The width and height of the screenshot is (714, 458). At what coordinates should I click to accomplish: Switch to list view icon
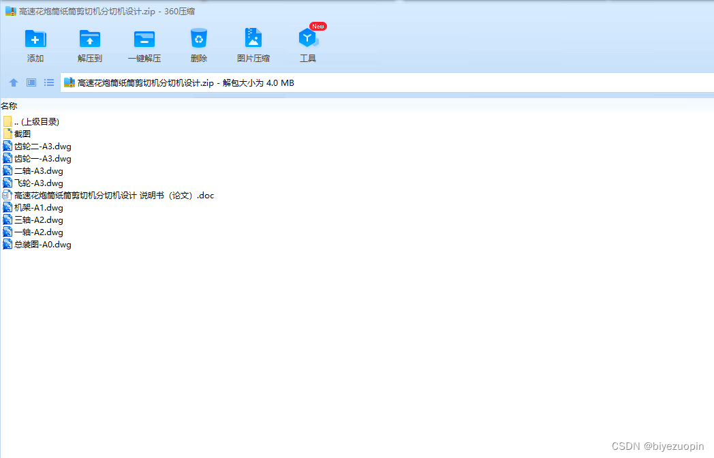click(x=49, y=82)
